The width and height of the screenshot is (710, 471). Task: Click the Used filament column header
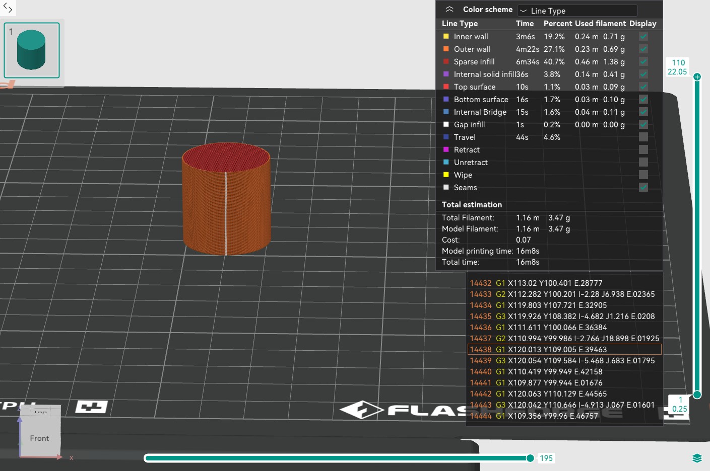pyautogui.click(x=600, y=23)
